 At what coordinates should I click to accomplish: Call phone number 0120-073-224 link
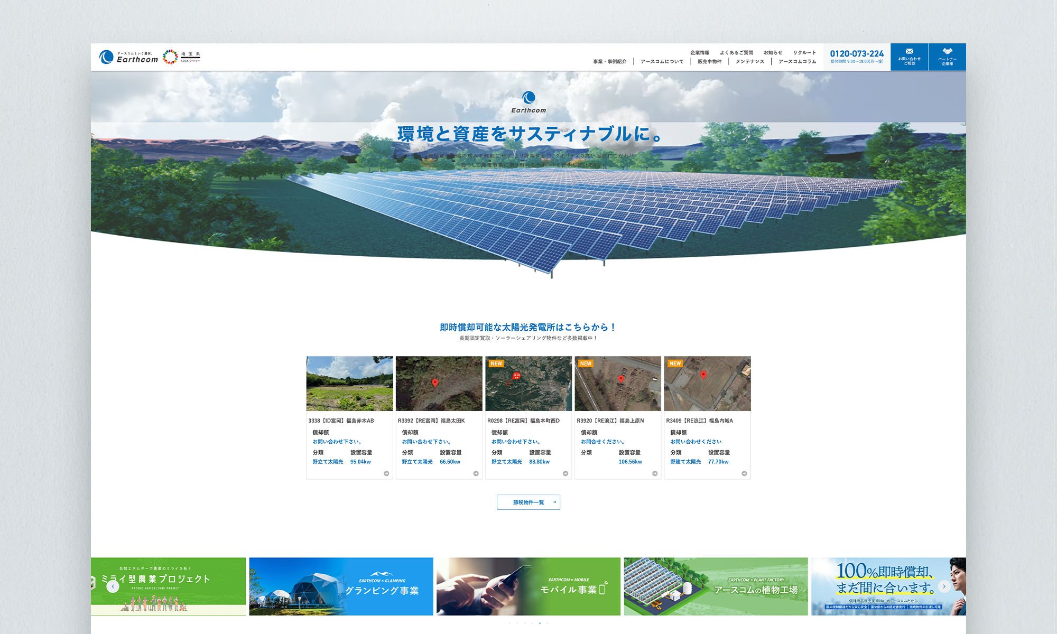click(856, 54)
